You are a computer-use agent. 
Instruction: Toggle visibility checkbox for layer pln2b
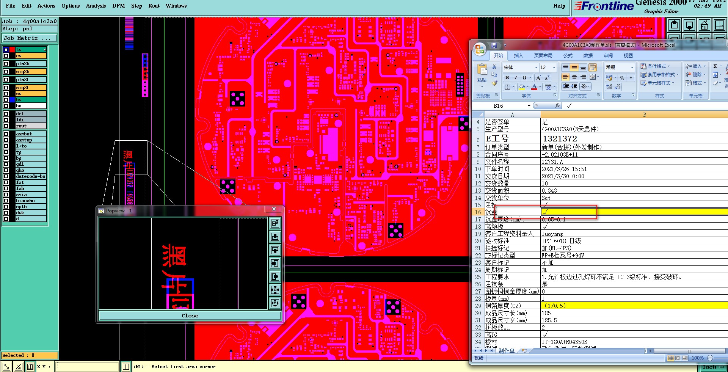(6, 64)
